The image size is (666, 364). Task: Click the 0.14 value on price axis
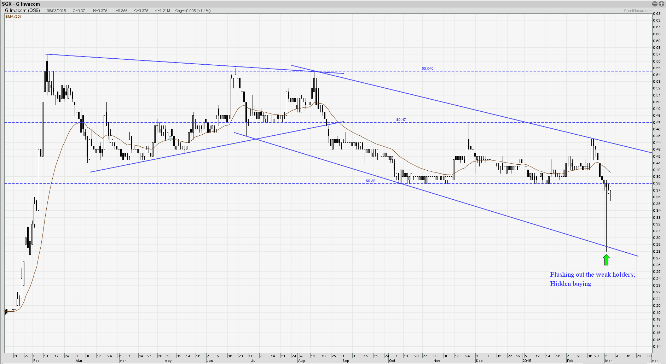point(657,347)
